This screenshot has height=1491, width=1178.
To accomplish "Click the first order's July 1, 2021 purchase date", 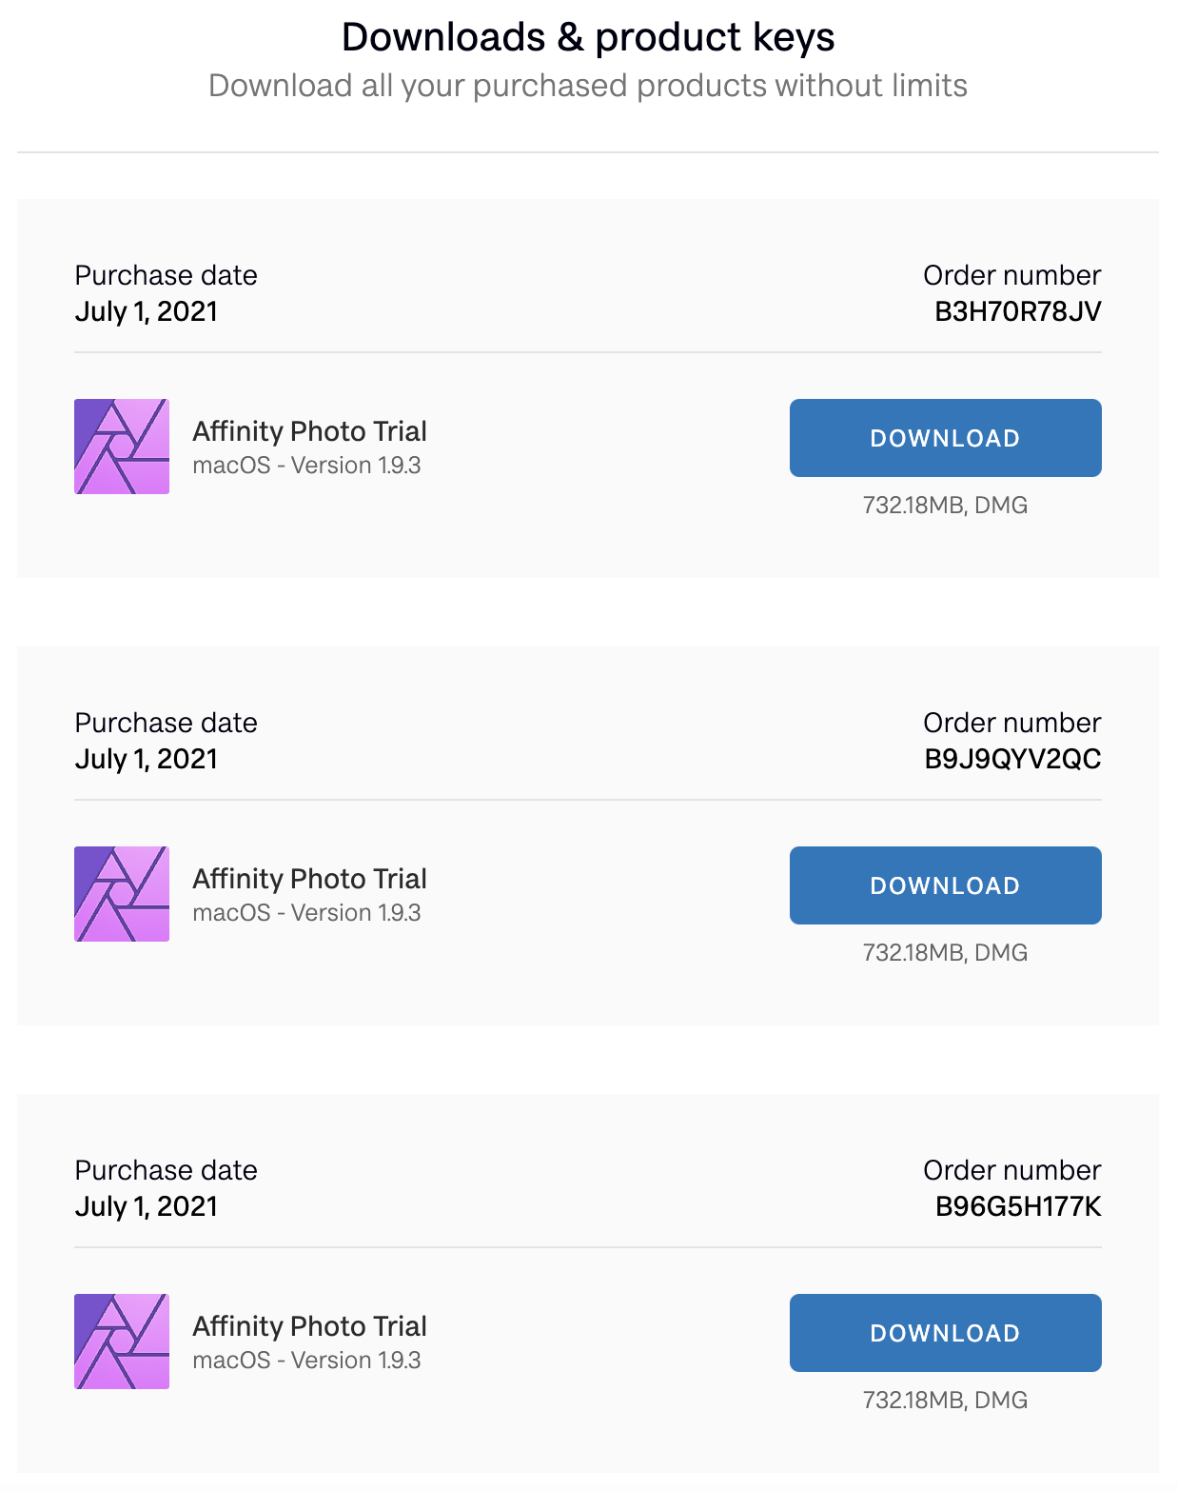I will tap(147, 312).
